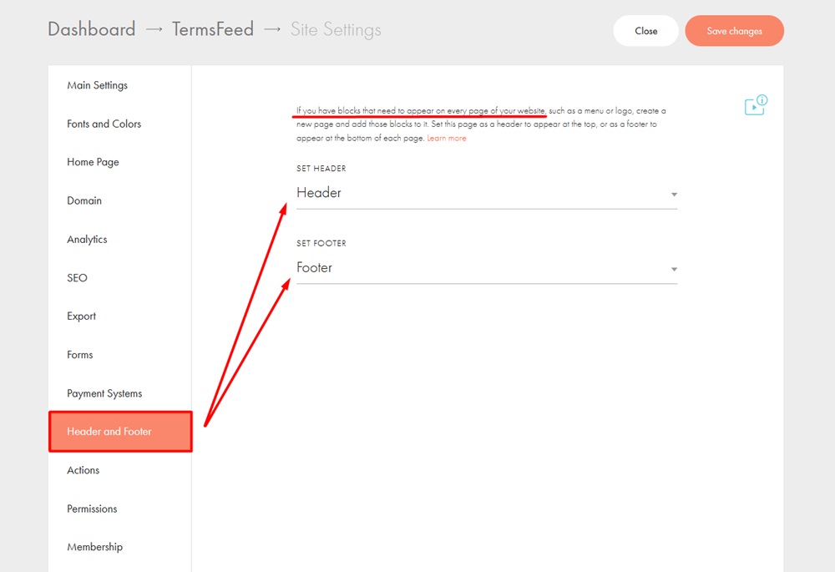Image resolution: width=835 pixels, height=572 pixels.
Task: Expand the Set Footer dropdown arrow
Action: click(x=674, y=269)
